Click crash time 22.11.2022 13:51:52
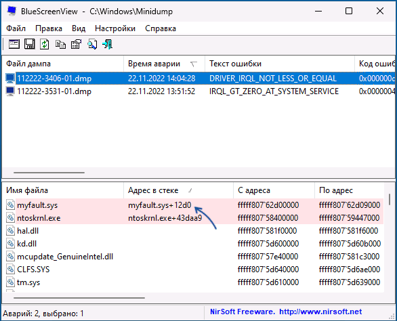 click(161, 91)
